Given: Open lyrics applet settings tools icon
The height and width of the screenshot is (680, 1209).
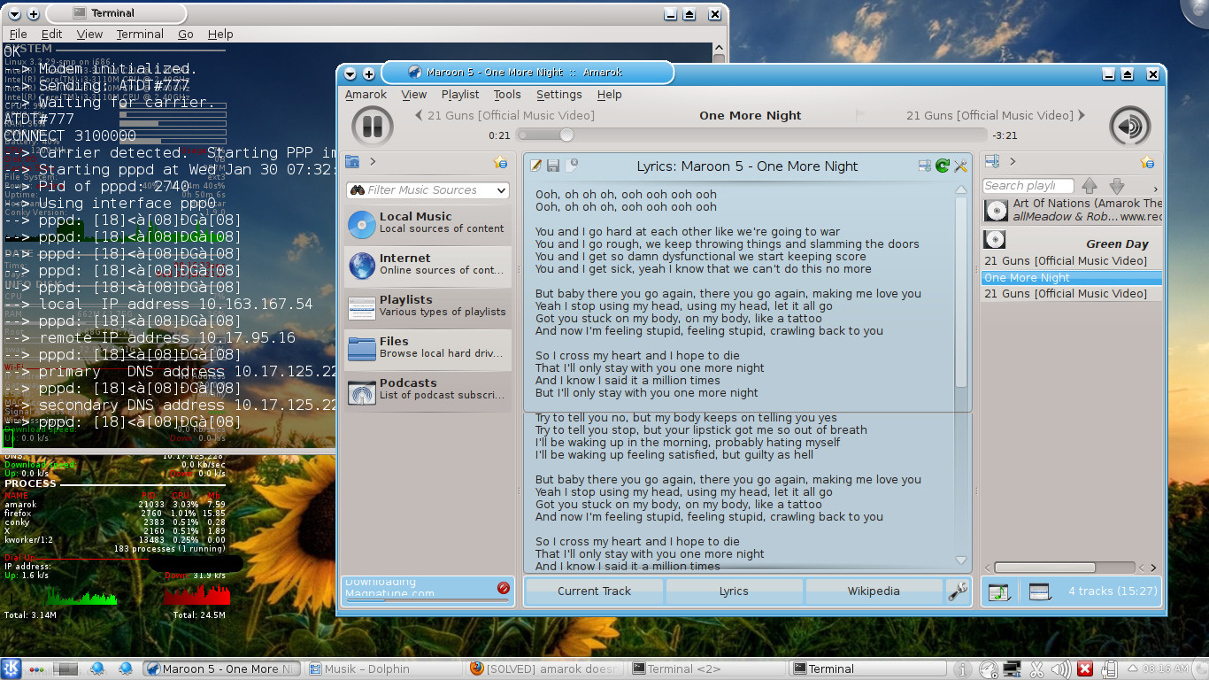Looking at the screenshot, I should click(960, 166).
